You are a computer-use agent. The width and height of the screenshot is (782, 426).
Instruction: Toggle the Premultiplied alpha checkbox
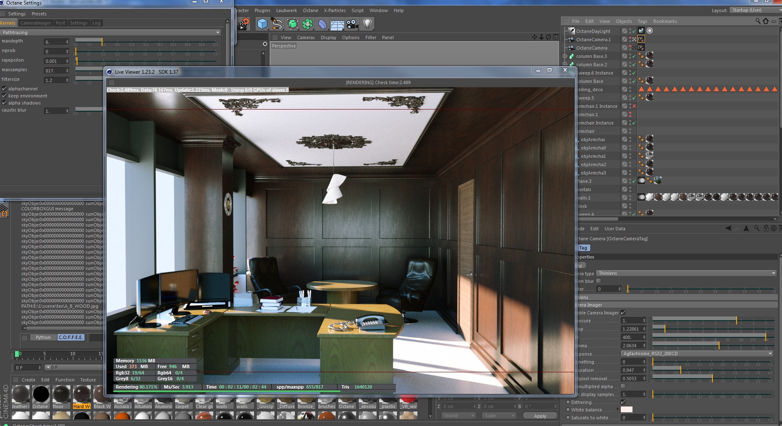[623, 386]
